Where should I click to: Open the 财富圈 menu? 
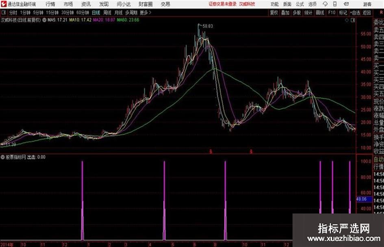(x=145, y=4)
